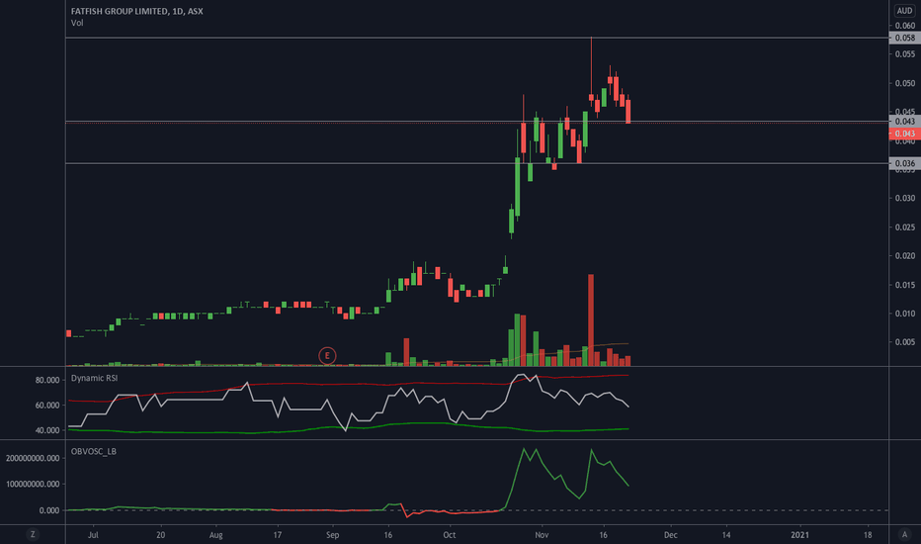The width and height of the screenshot is (921, 544).
Task: Click the 'Jul' date on the time axis
Action: click(93, 535)
